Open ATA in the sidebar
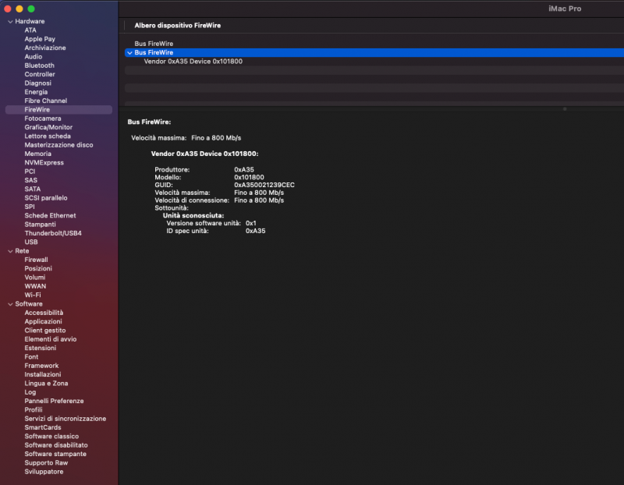The height and width of the screenshot is (485, 624). [x=30, y=30]
